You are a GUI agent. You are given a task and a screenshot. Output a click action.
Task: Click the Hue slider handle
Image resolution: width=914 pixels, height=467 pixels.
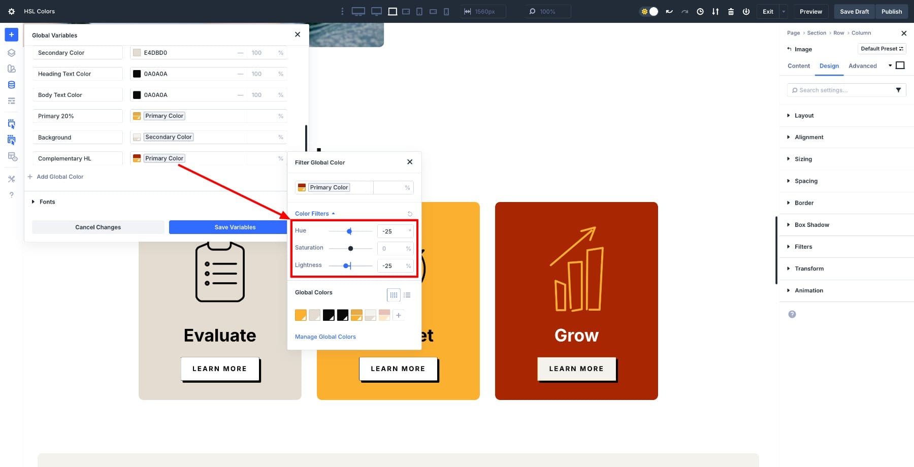[x=349, y=231]
